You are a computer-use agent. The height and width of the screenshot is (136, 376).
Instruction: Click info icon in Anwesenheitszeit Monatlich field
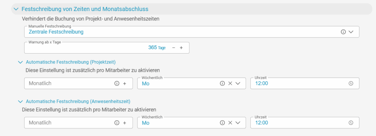click(x=117, y=123)
